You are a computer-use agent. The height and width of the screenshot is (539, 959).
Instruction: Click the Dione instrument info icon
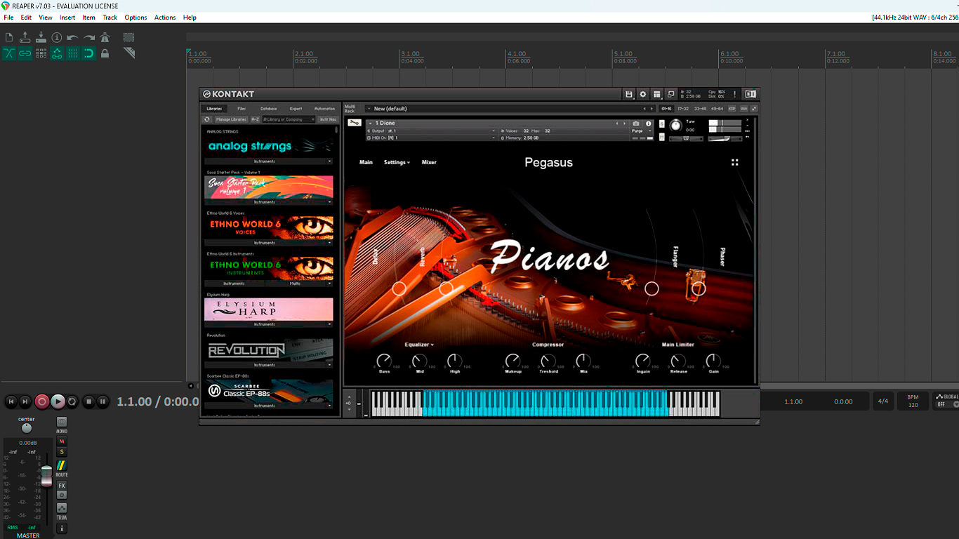click(x=649, y=124)
